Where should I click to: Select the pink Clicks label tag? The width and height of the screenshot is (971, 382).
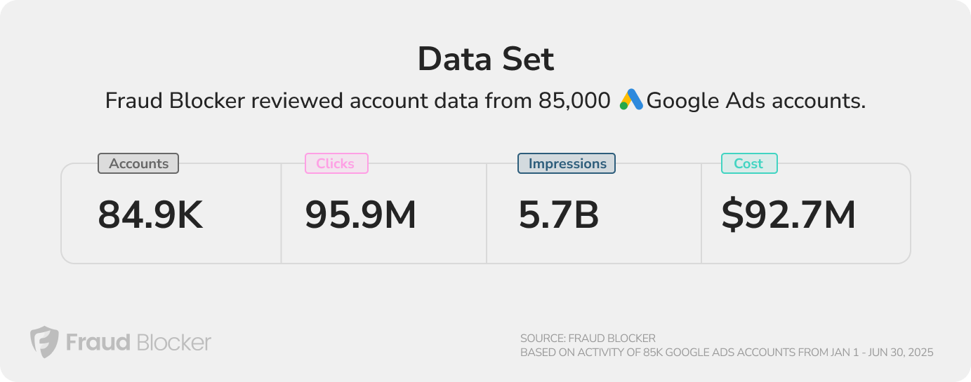336,163
